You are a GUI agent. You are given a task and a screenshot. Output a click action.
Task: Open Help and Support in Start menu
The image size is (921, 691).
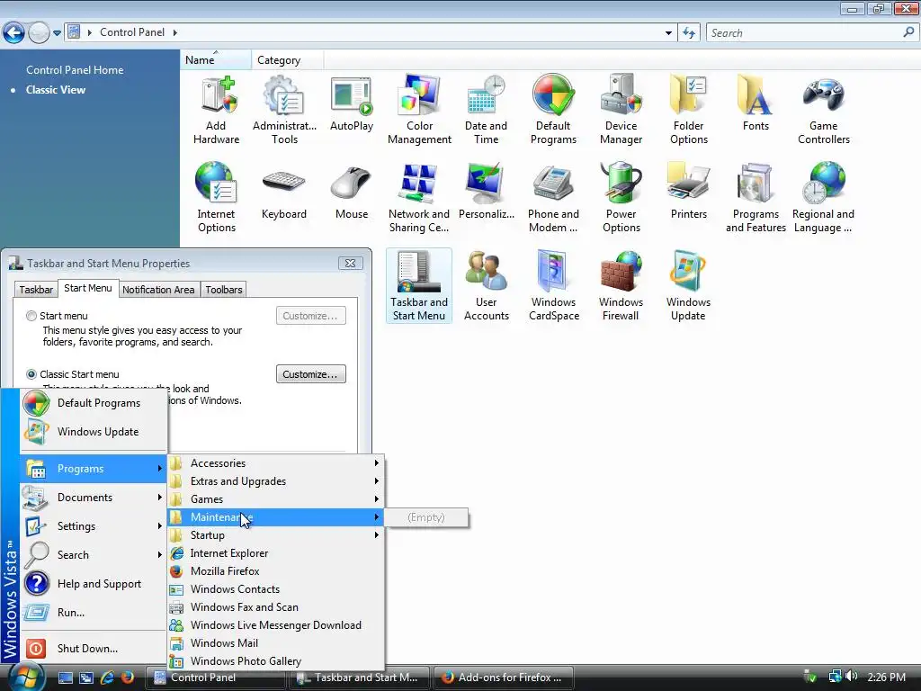pos(94,583)
